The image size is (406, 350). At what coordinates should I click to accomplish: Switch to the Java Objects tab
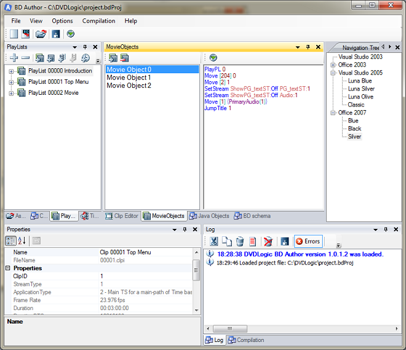[209, 216]
